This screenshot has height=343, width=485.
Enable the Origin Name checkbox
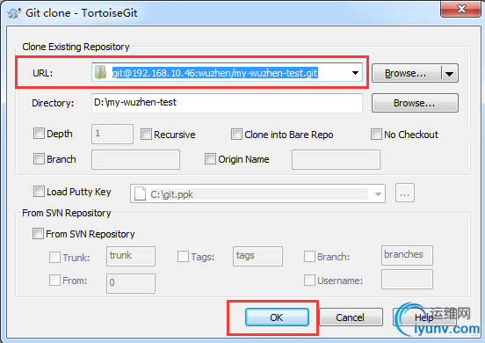(210, 159)
